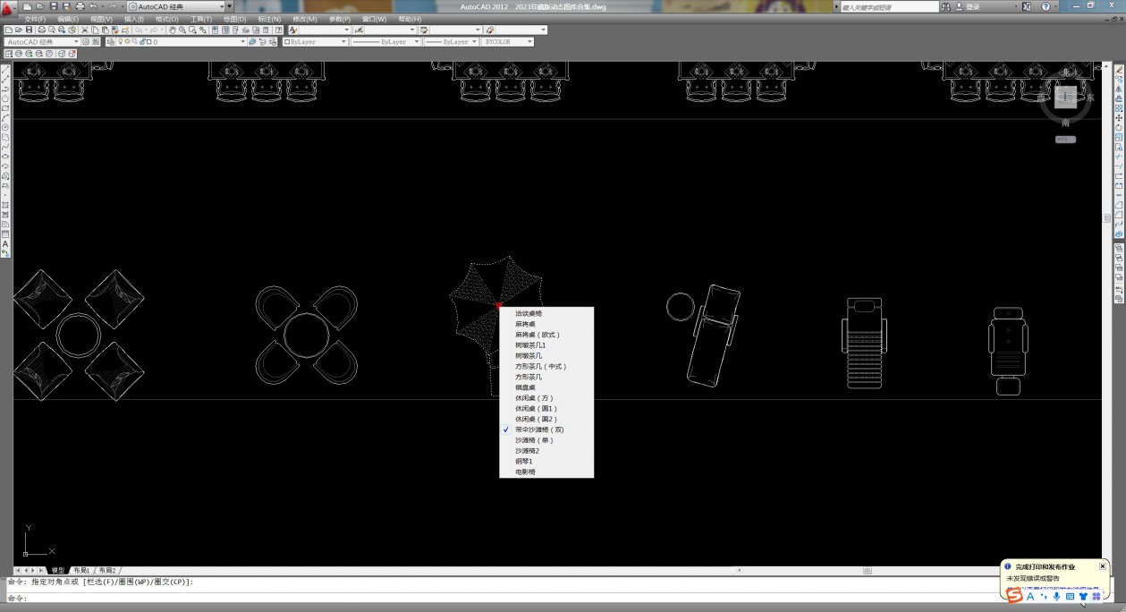The width and height of the screenshot is (1126, 612).
Task: Open the BYCOLOR plot style dropdown
Action: coord(529,41)
